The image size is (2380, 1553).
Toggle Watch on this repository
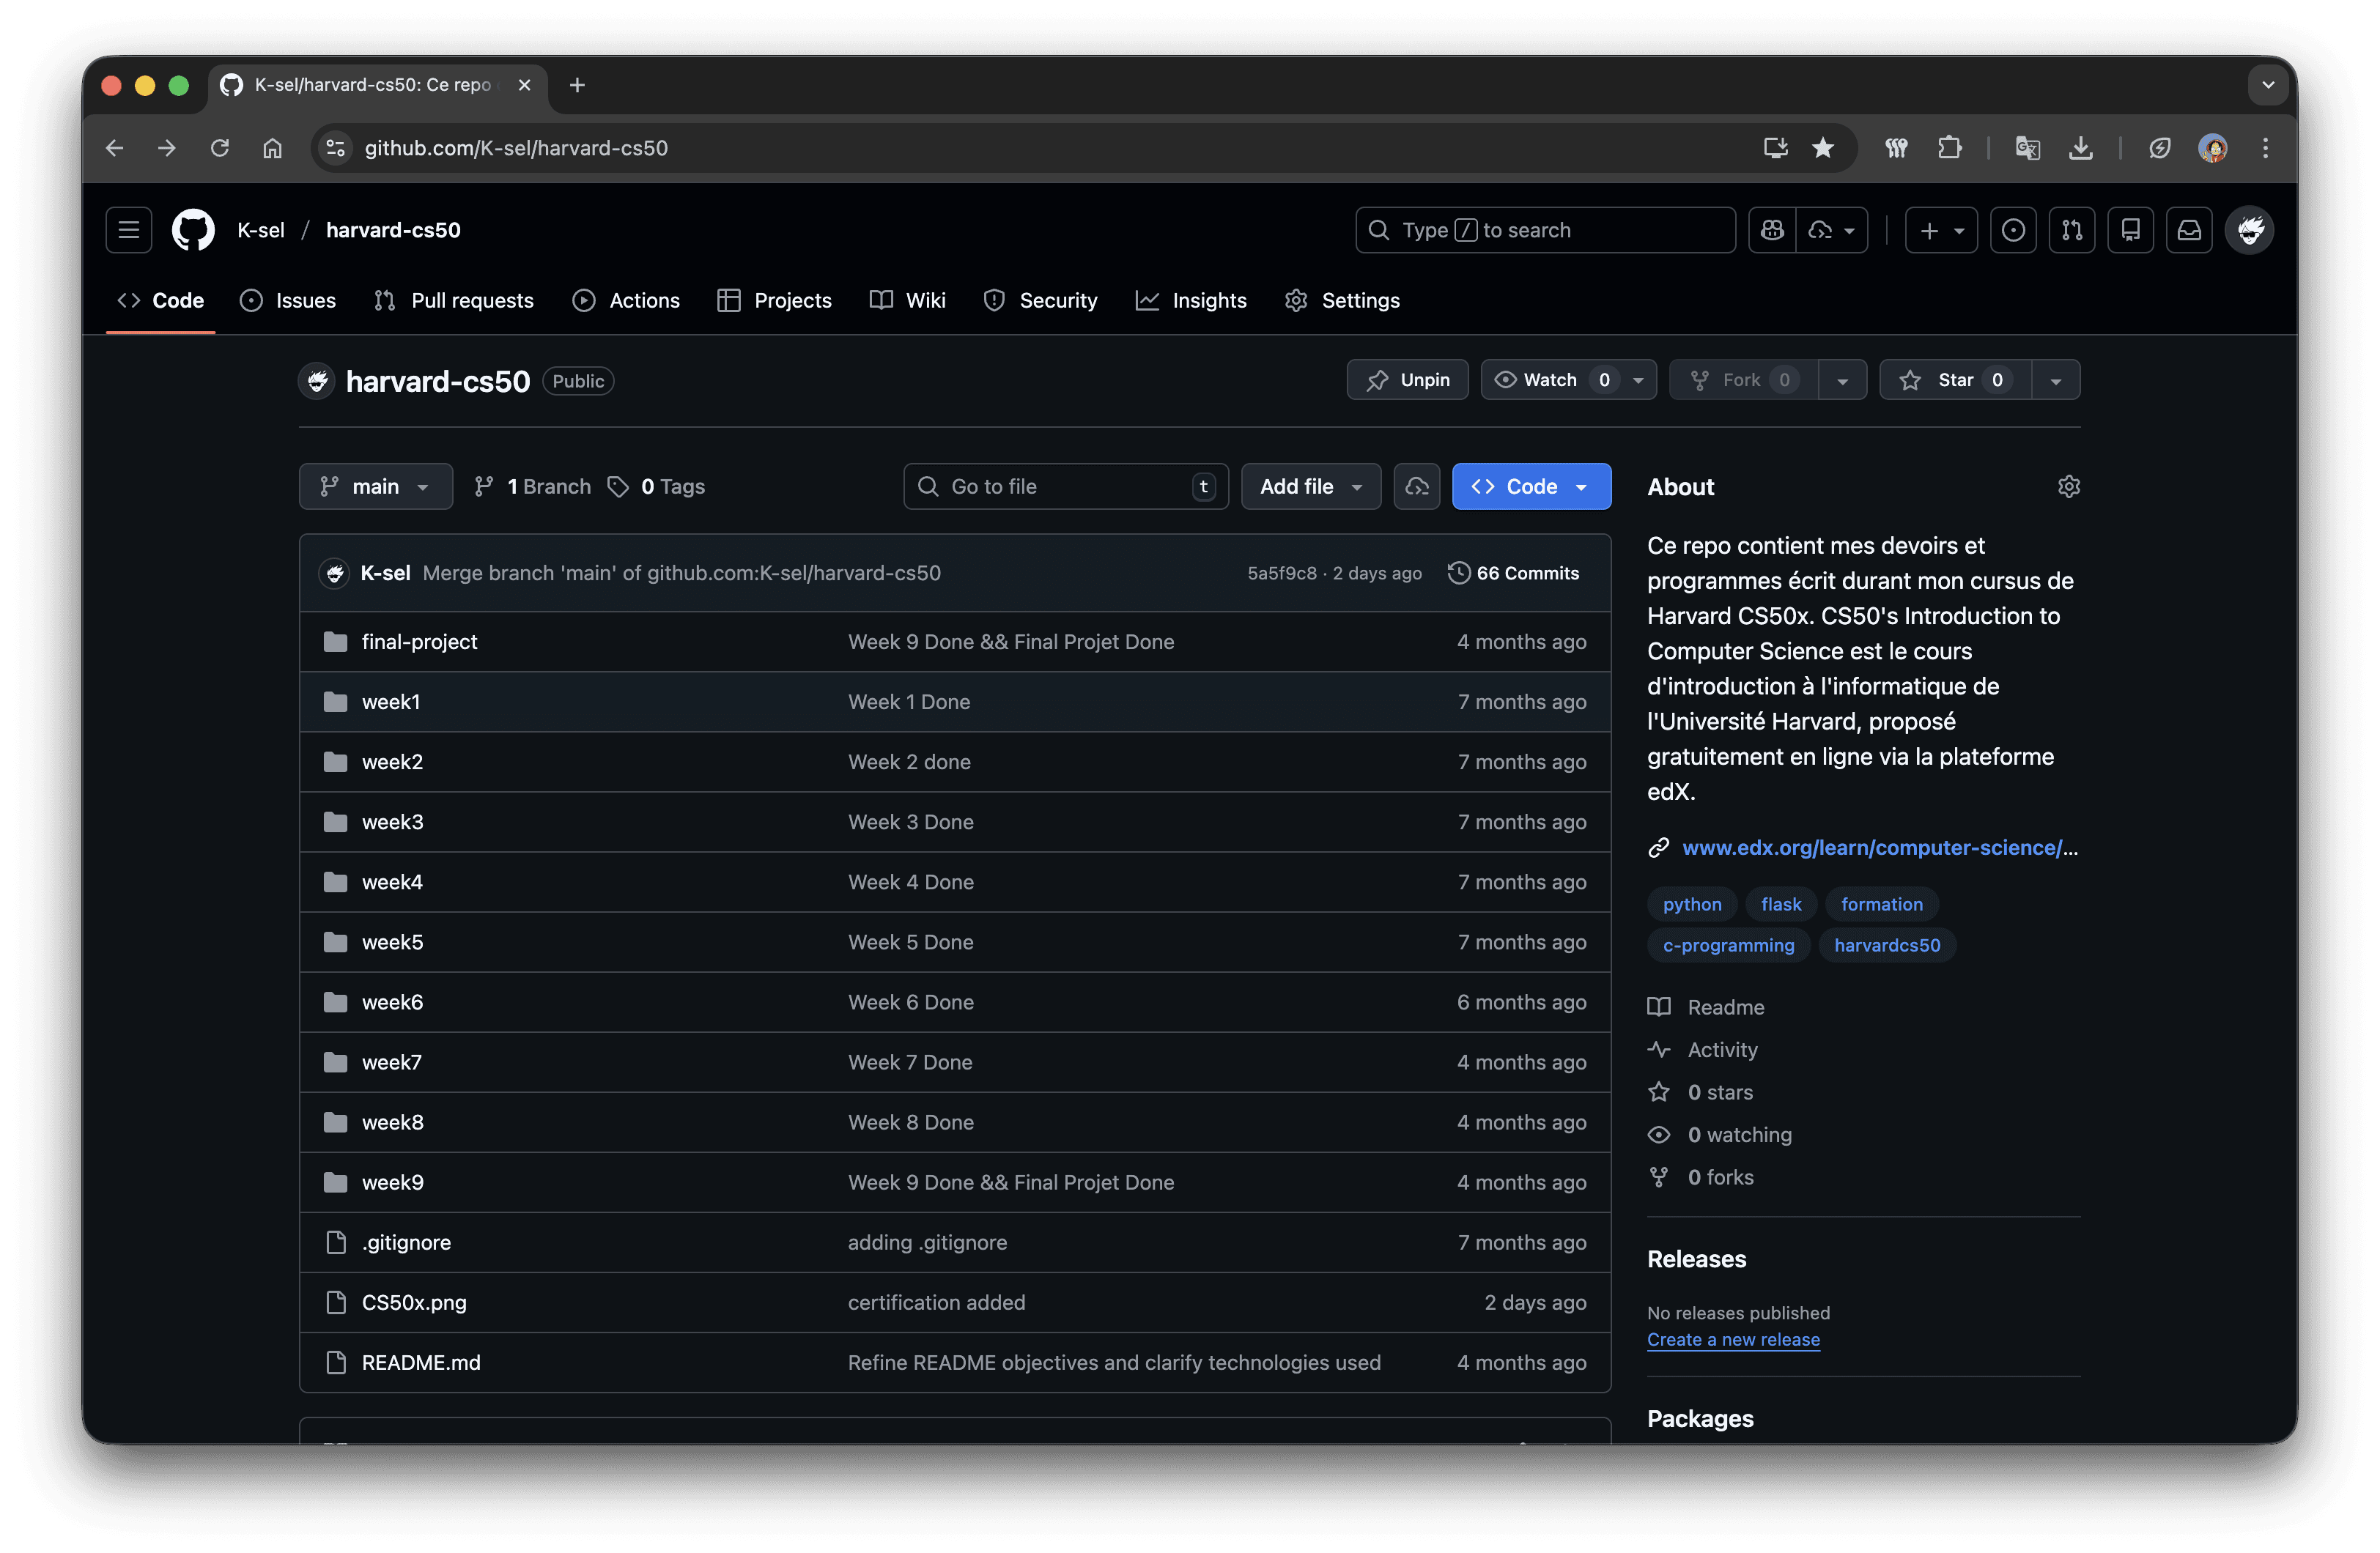(1550, 380)
